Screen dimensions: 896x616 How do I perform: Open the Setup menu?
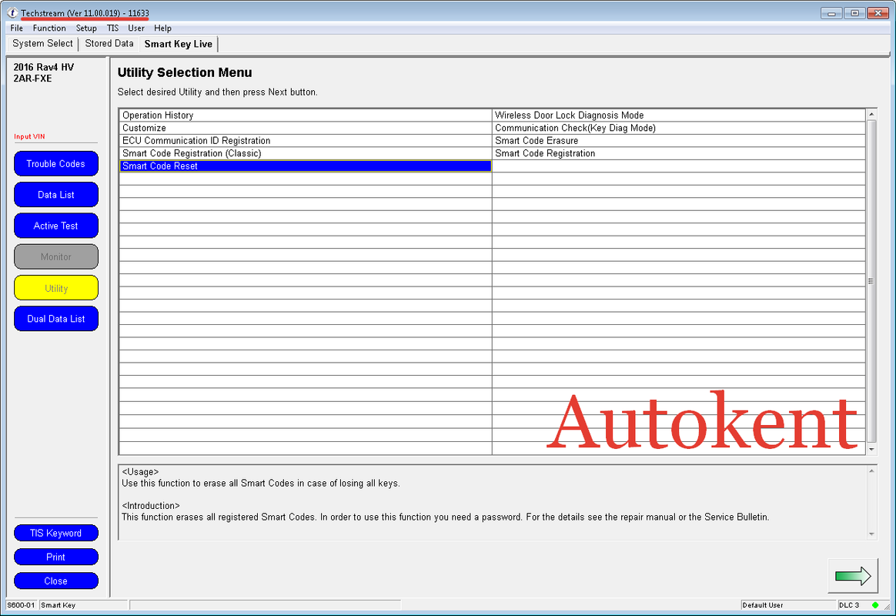point(86,28)
